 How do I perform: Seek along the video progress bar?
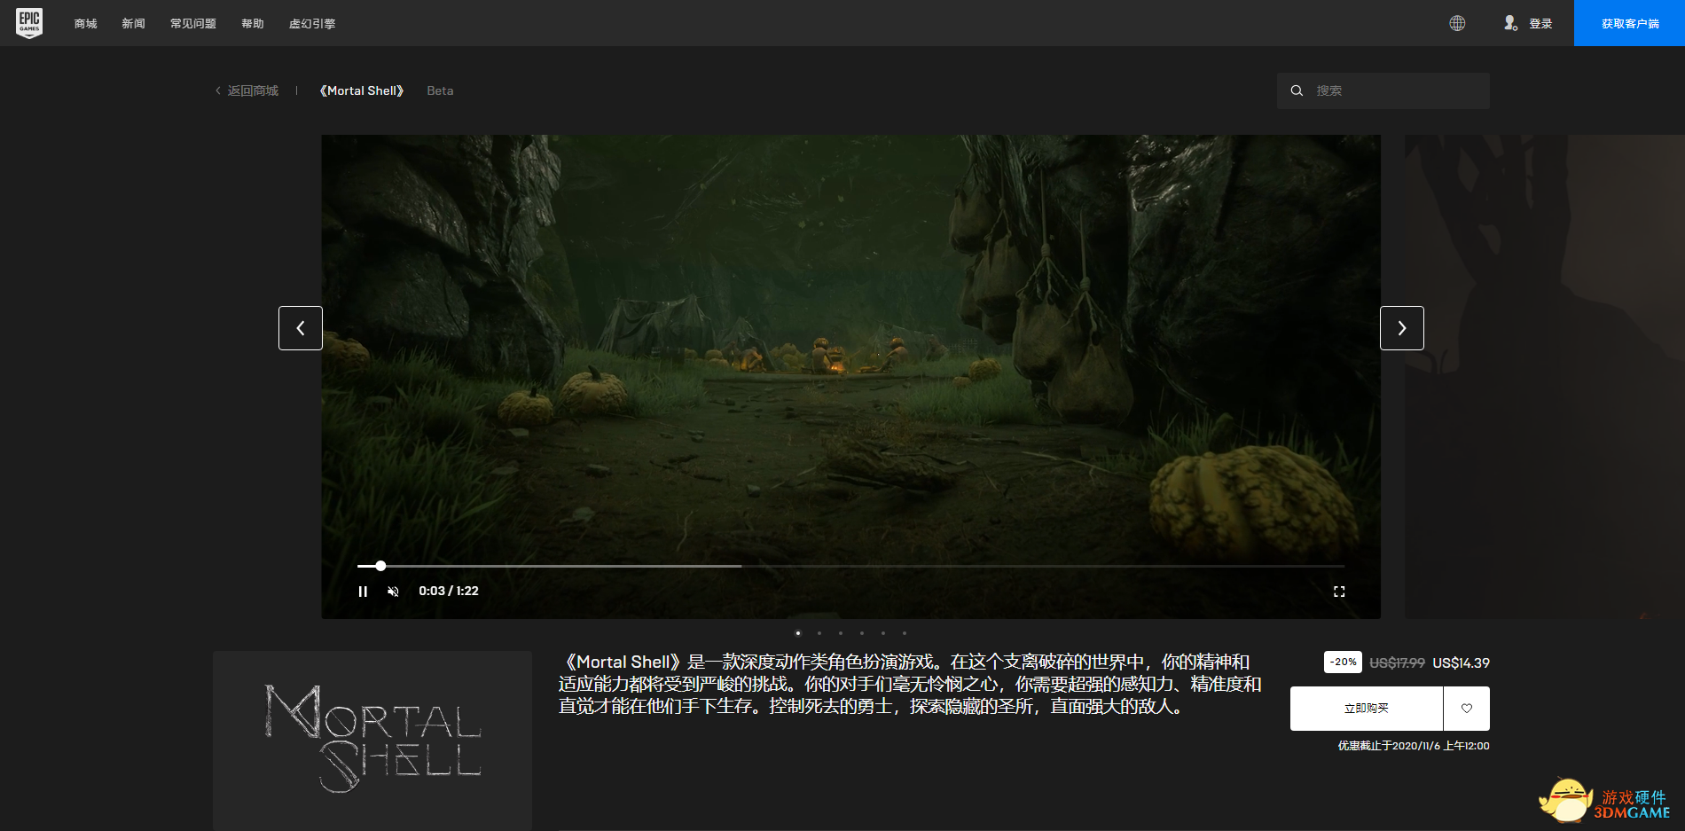tap(850, 566)
